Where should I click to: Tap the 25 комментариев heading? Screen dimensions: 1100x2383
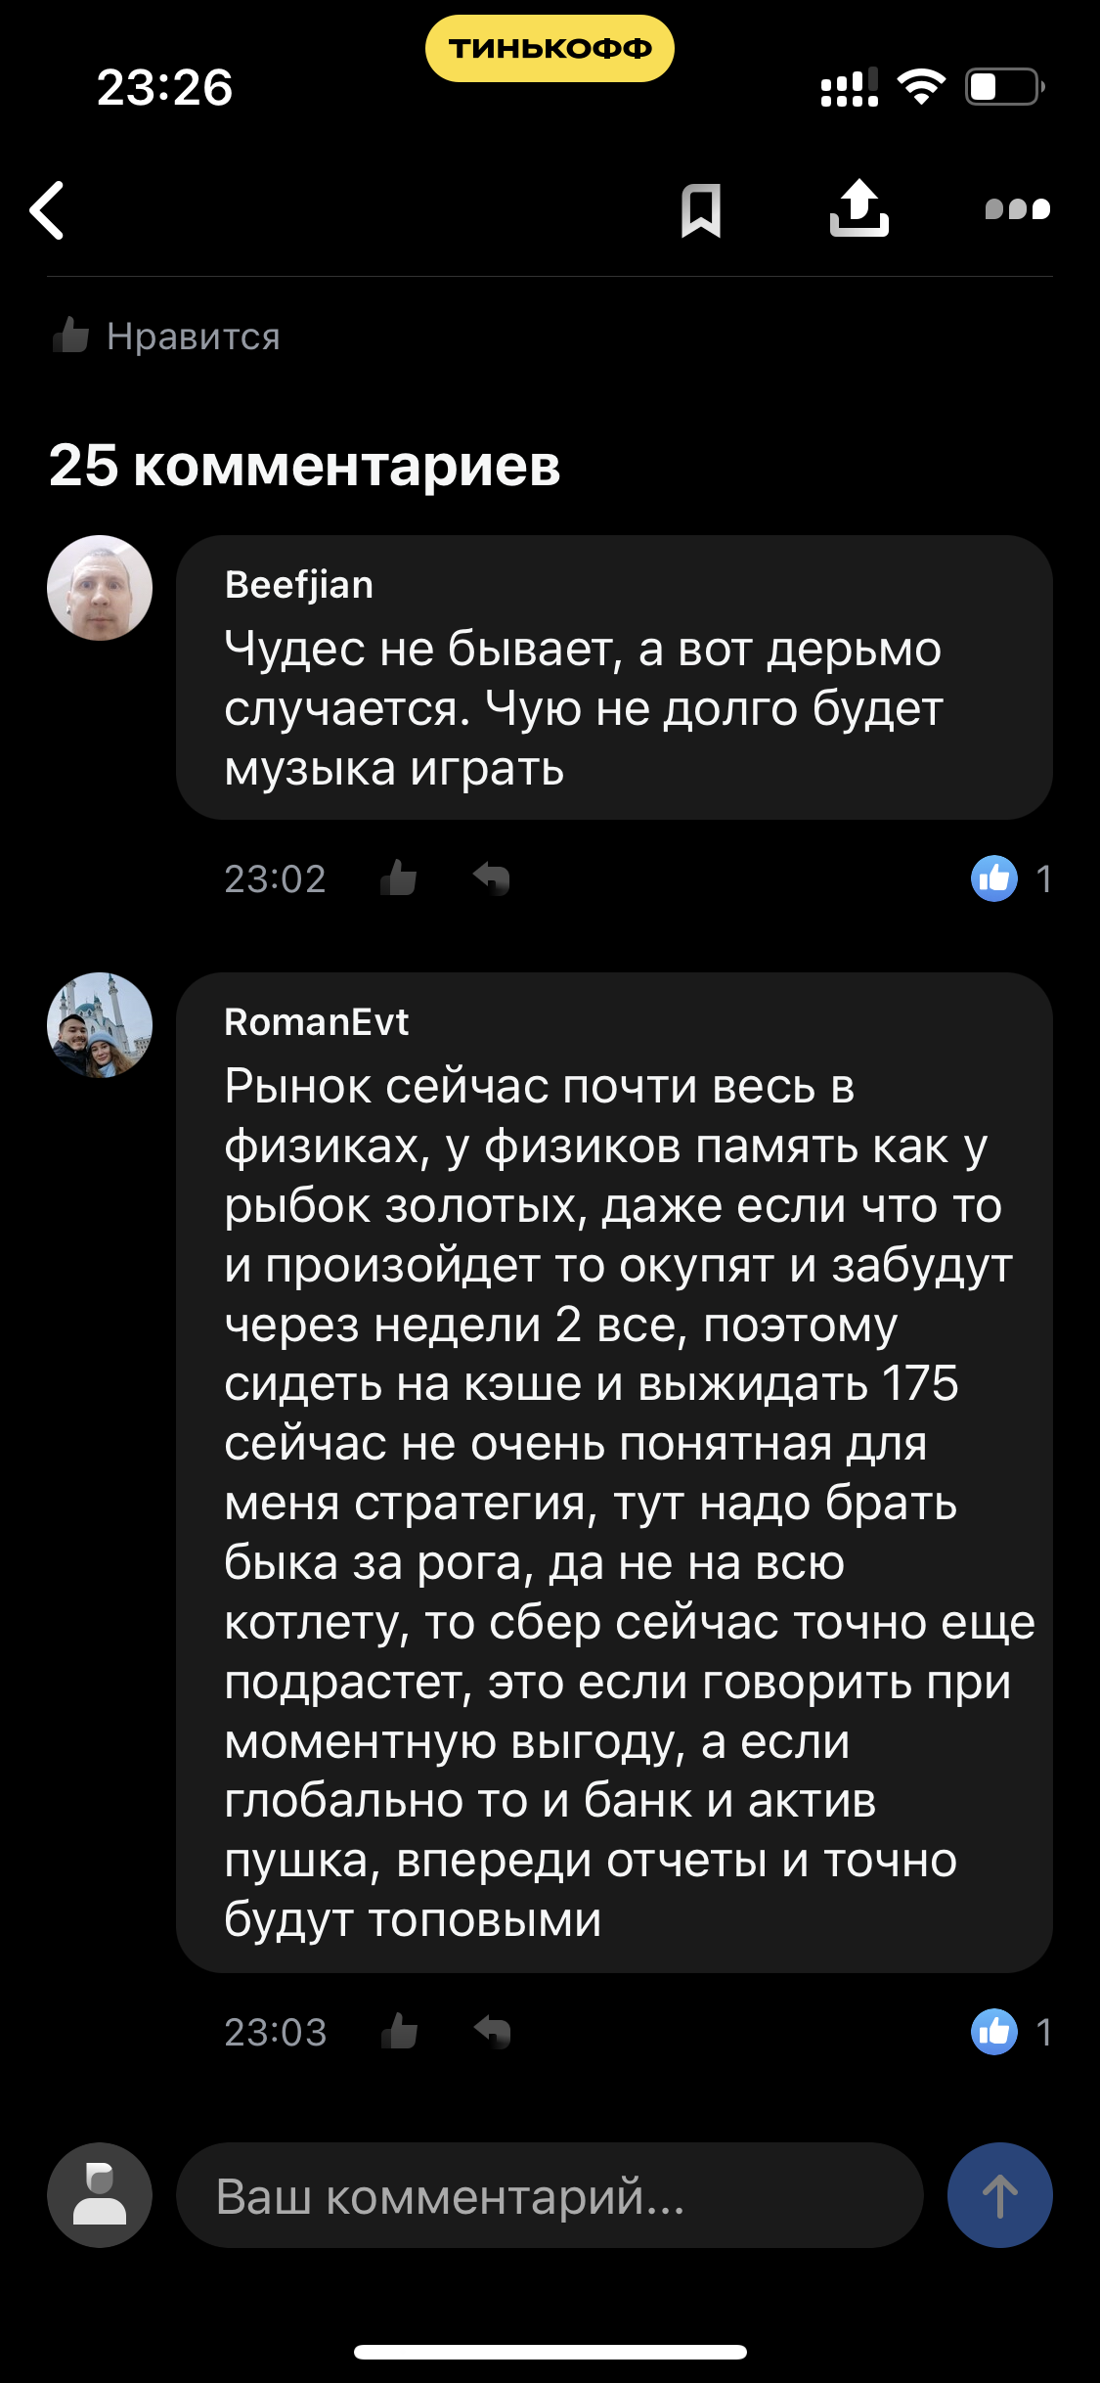305,465
